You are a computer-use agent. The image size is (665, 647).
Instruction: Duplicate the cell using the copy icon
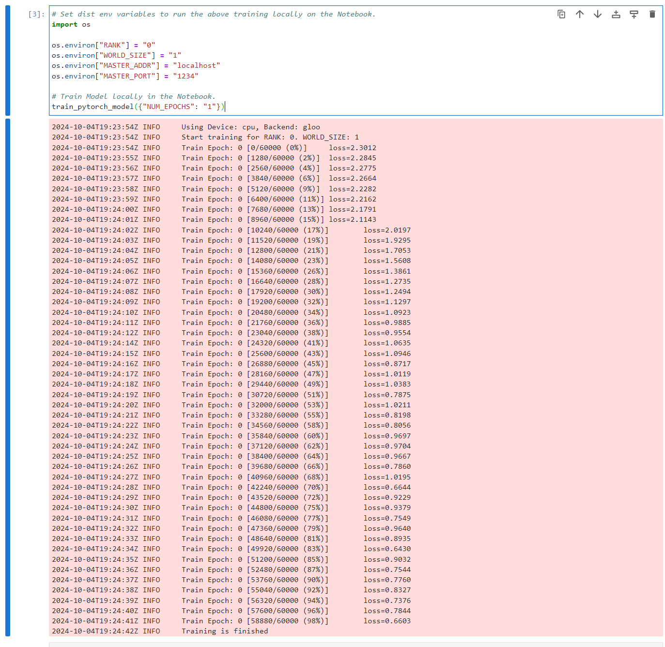561,14
